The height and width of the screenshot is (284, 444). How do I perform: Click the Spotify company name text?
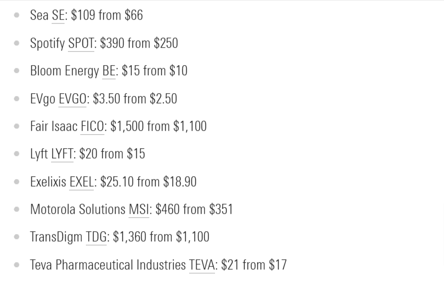(x=48, y=43)
